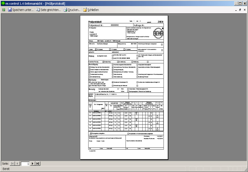Image resolution: width=248 pixels, height=172 pixels.
Task: Close the preview with the Schließen button
Action: tap(91, 10)
